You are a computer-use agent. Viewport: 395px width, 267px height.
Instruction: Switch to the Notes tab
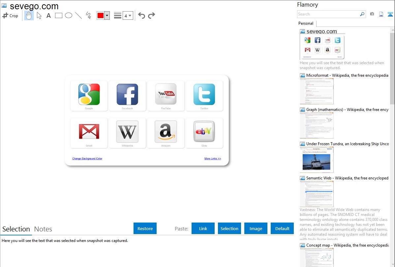[x=43, y=229]
